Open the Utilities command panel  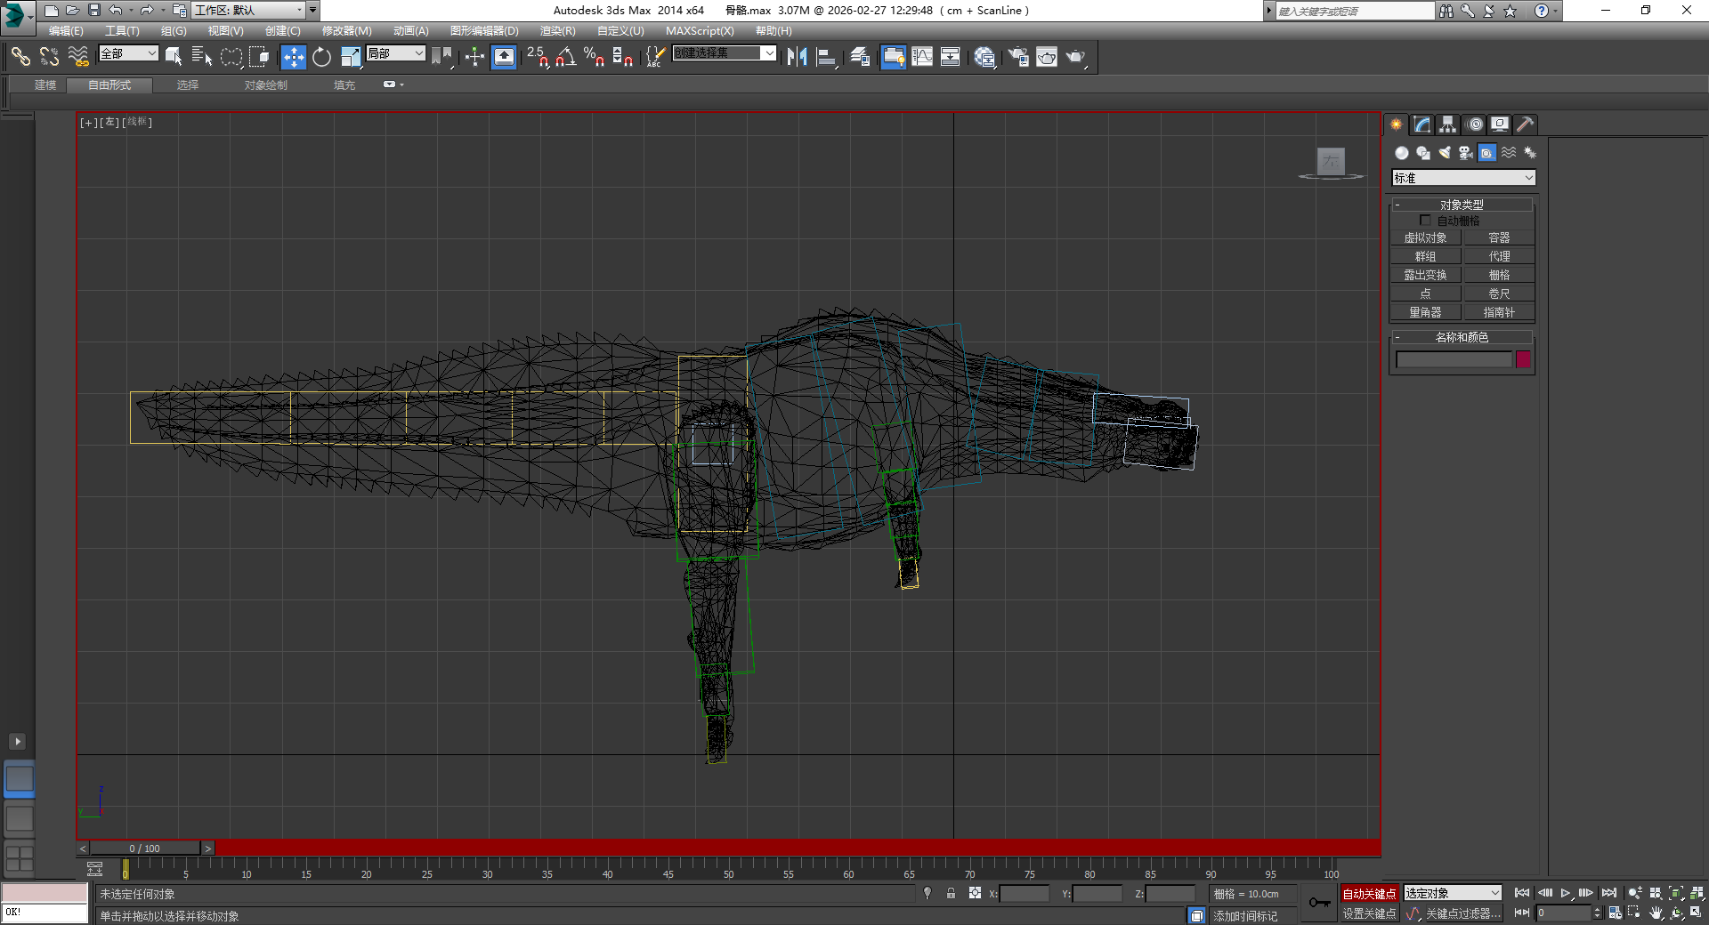click(1524, 125)
